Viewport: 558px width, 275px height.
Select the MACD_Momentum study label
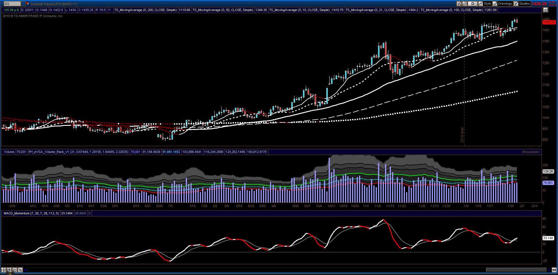click(31, 213)
